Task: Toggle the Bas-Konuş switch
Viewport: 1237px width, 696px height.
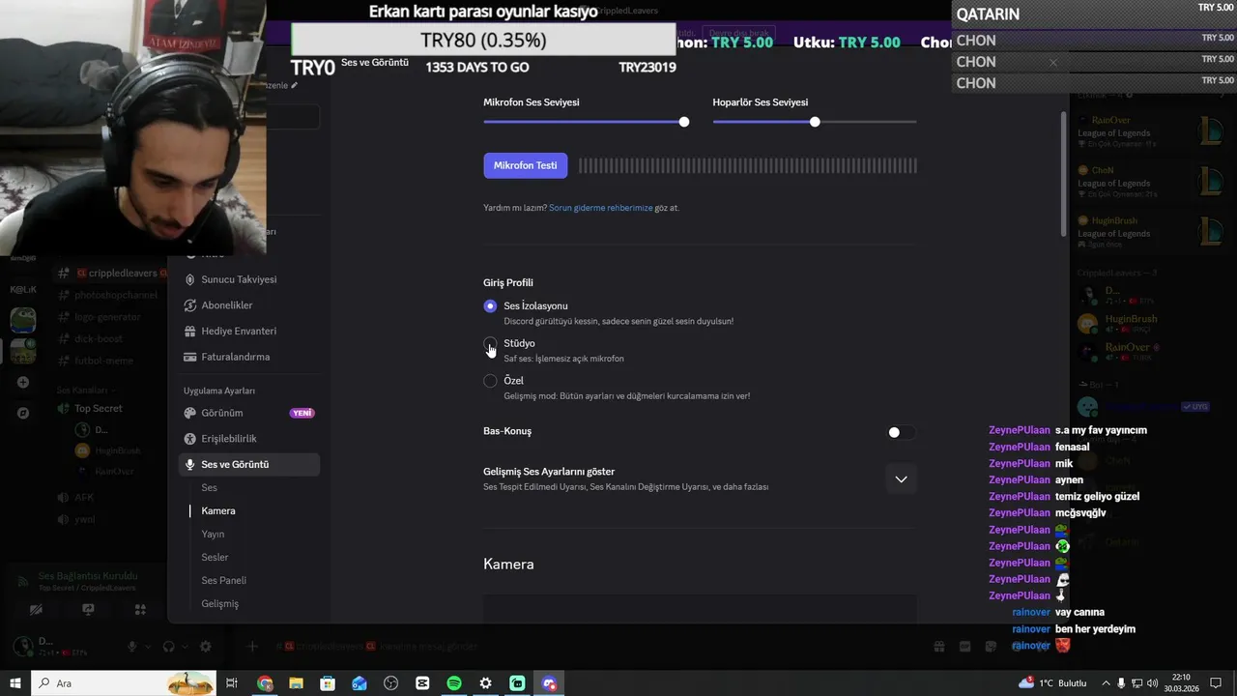Action: point(901,432)
